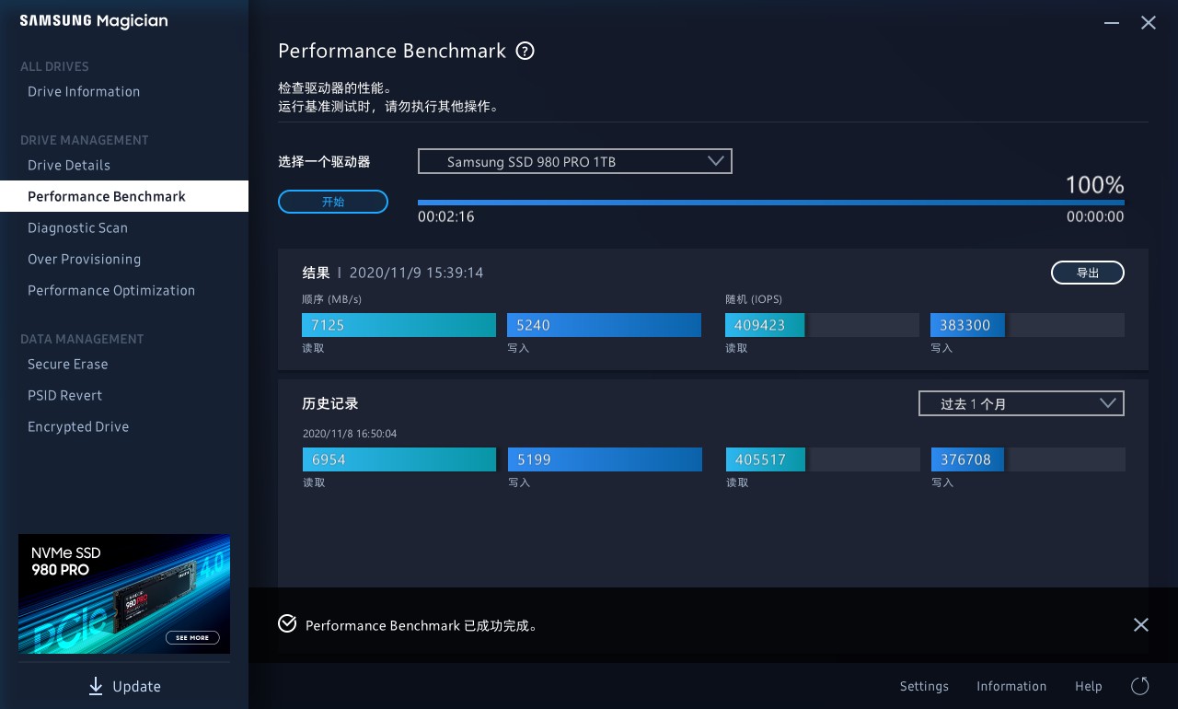Viewport: 1178px width, 709px height.
Task: Click the history timestamp 2020/11/8 16:50:04
Action: click(x=350, y=434)
